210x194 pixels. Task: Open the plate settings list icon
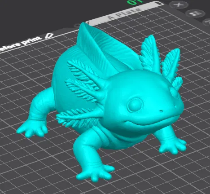click(x=195, y=13)
